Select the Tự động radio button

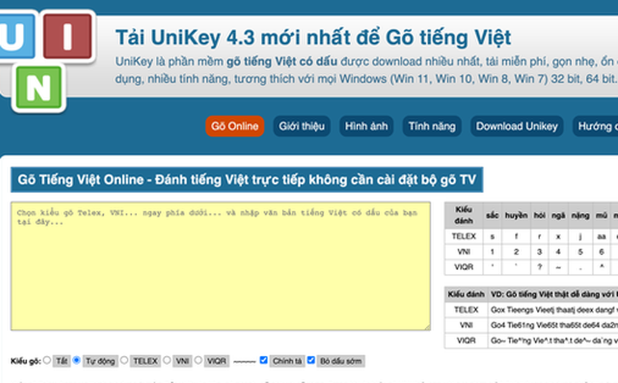[77, 360]
